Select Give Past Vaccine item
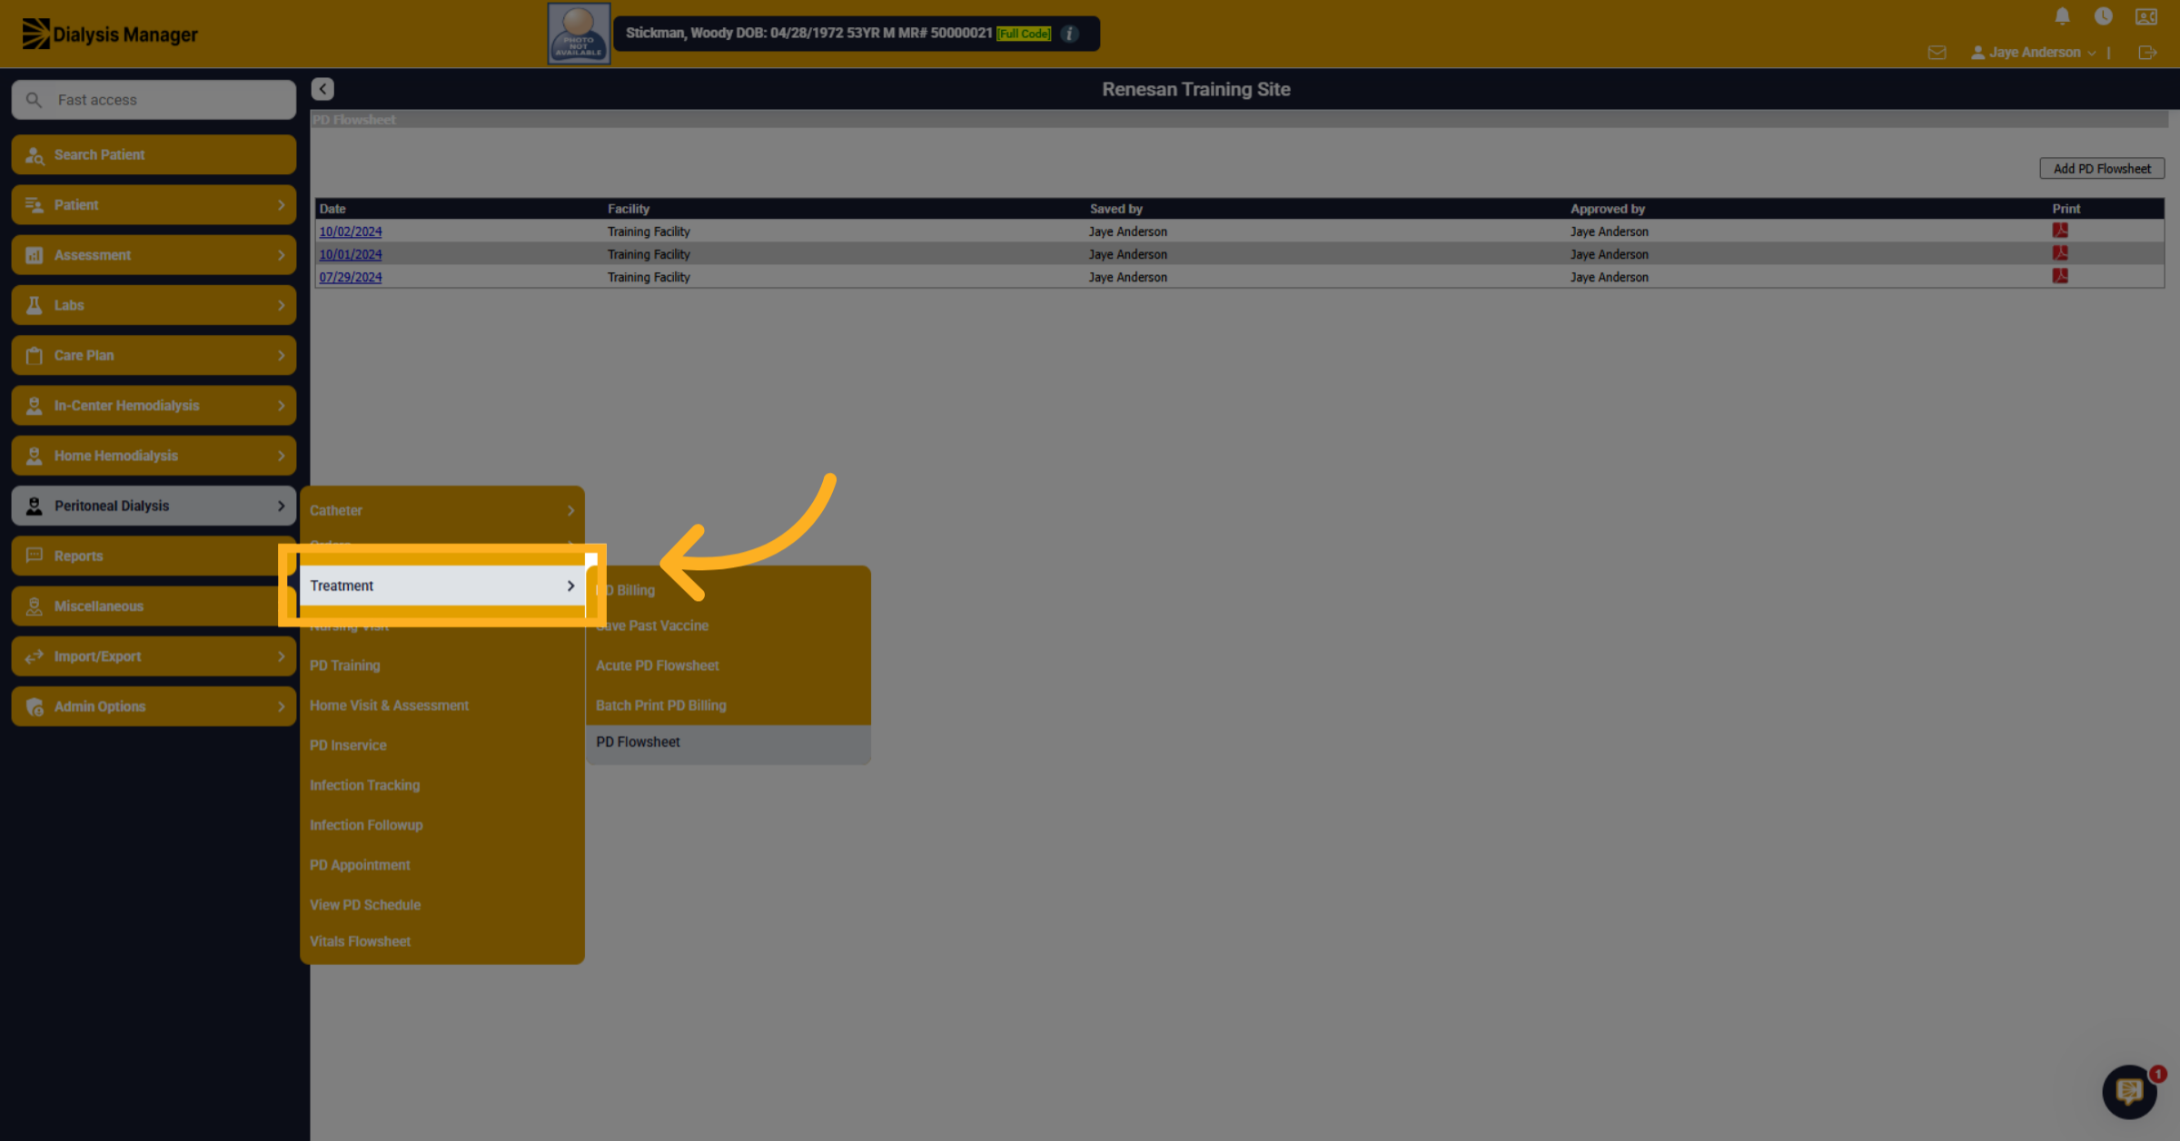The height and width of the screenshot is (1141, 2180). point(728,625)
